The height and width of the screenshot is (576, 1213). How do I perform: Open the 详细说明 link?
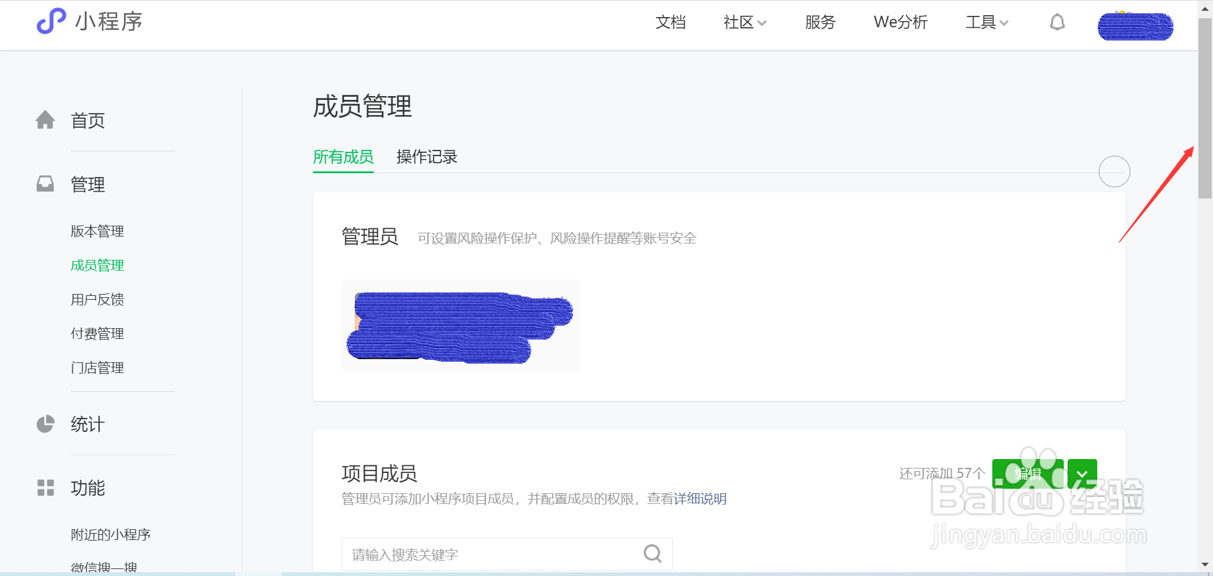point(700,499)
